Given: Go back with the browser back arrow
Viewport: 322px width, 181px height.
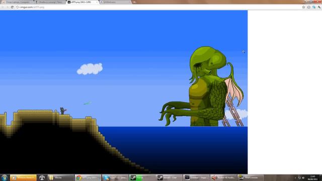Looking at the screenshot, I should click(x=3, y=7).
